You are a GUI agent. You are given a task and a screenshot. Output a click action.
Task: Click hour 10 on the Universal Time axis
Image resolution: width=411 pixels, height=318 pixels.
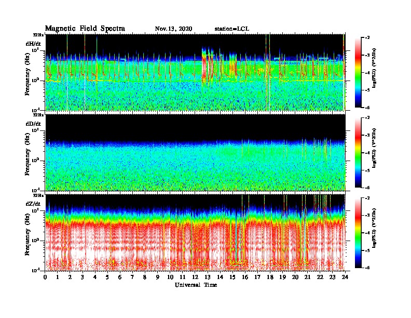(x=170, y=277)
